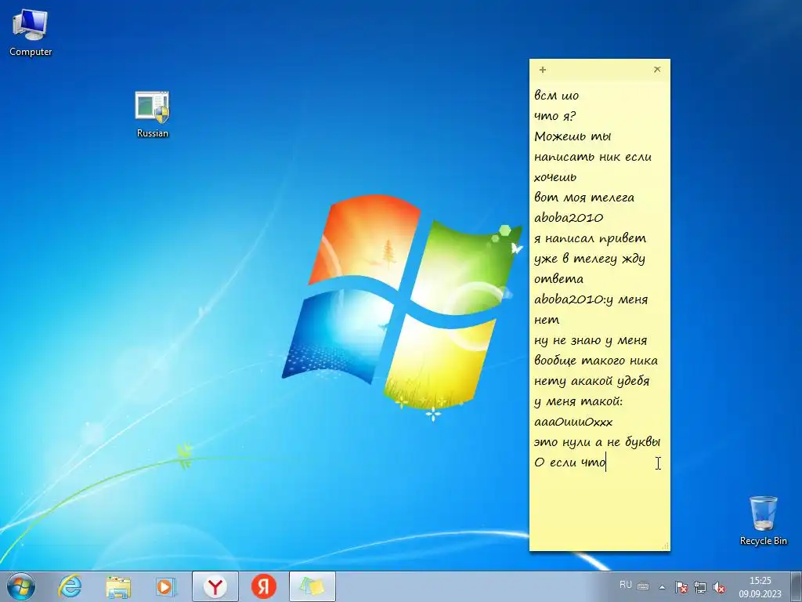Click the line 'вот моя телега' in note
Image resolution: width=802 pixels, height=602 pixels.
(x=584, y=198)
